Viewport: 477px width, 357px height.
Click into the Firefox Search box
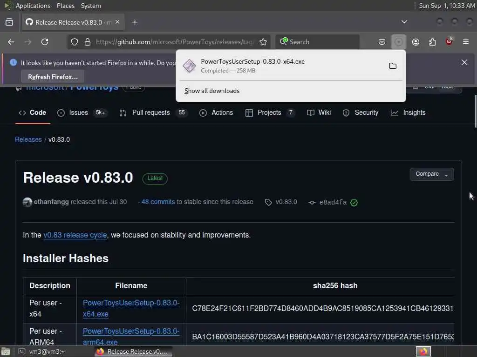tap(318, 42)
